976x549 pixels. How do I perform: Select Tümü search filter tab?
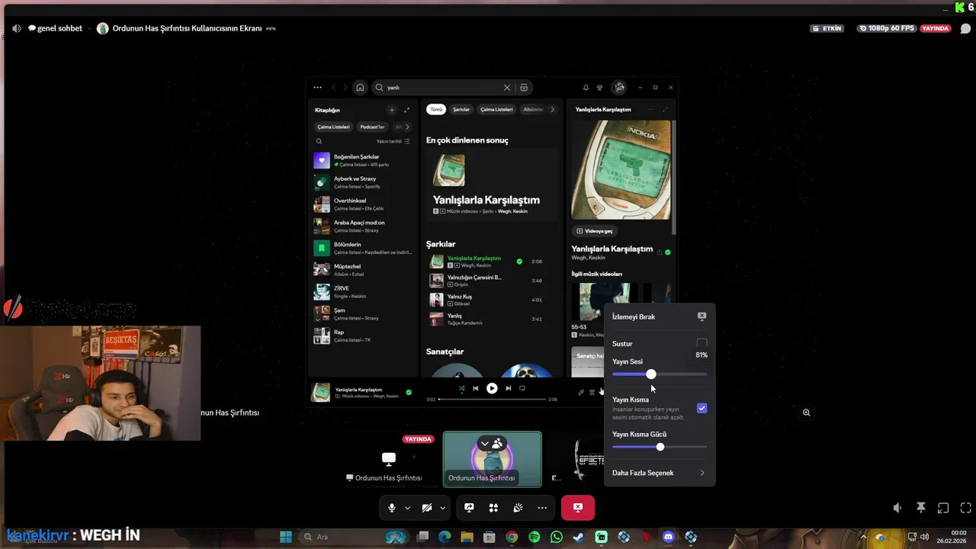(435, 110)
